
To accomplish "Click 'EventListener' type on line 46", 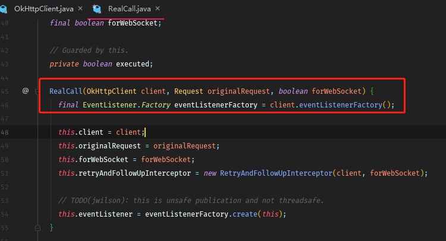I will [110, 104].
